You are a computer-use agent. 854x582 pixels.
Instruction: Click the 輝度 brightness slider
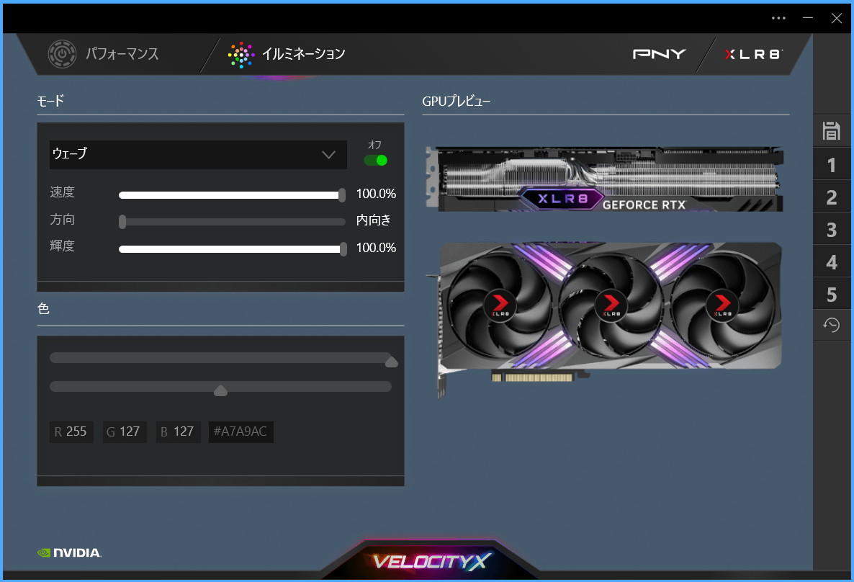pyautogui.click(x=233, y=249)
